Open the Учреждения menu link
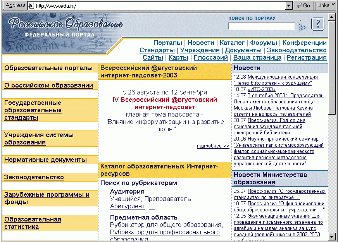Screen dimensions: 338x242 [200, 50]
